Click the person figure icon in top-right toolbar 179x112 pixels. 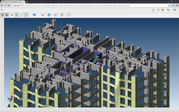pos(153,10)
